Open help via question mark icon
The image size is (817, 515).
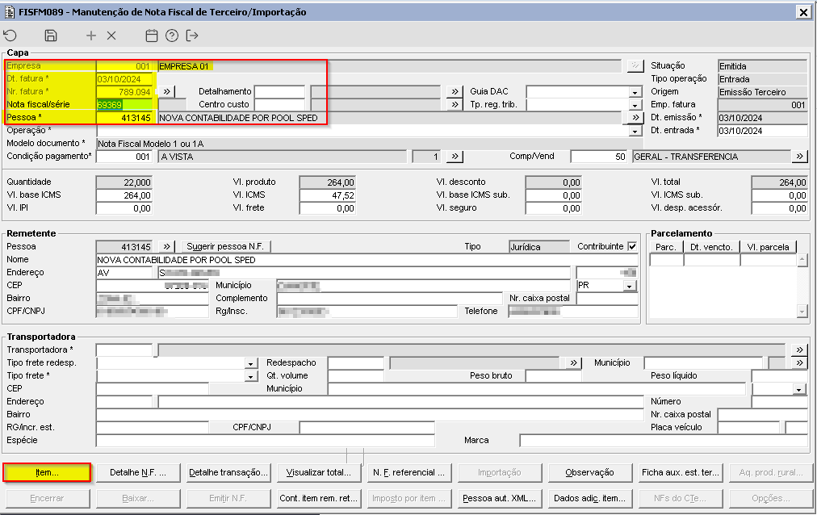click(171, 36)
